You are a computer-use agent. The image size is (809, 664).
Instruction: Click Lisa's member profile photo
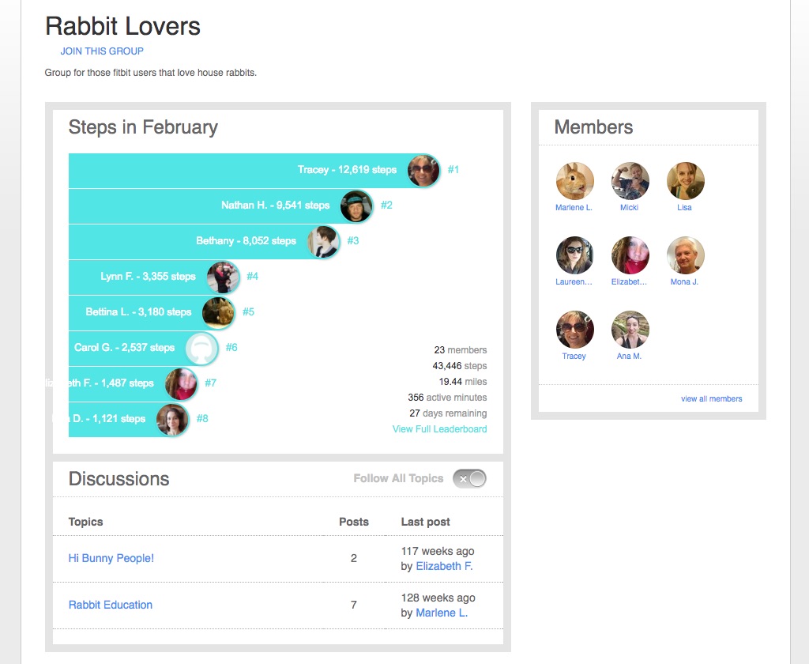point(685,181)
